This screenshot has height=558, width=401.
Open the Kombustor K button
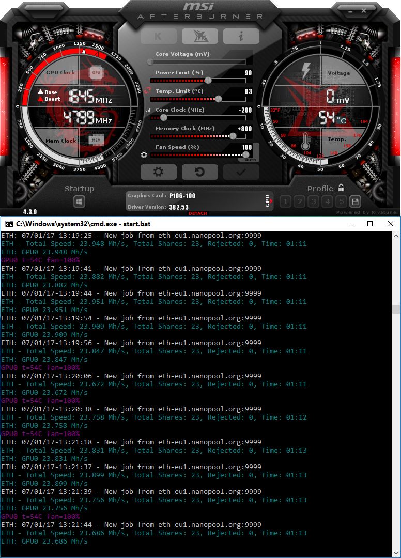coord(158,36)
